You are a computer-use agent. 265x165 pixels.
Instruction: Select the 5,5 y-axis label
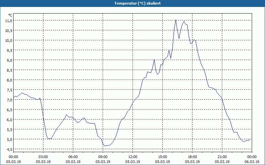coord(10,129)
